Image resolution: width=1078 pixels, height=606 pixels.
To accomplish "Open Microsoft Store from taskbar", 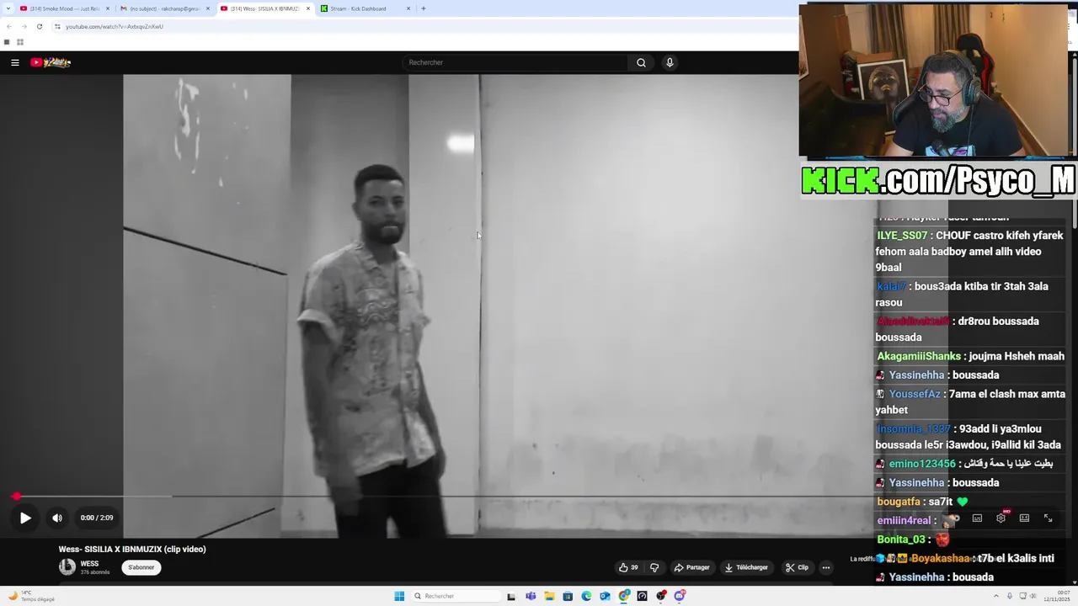I will click(x=568, y=596).
